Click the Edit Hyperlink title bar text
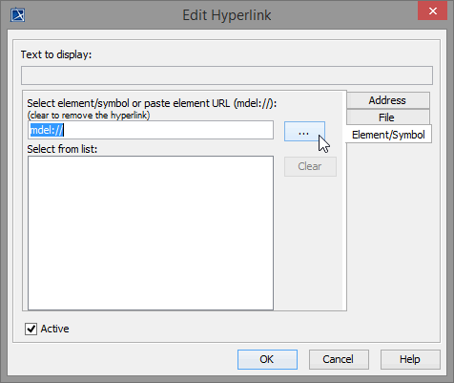The height and width of the screenshot is (383, 454). pyautogui.click(x=227, y=15)
